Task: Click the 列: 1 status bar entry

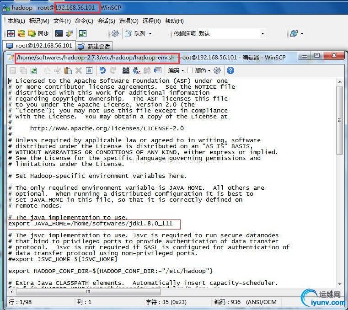Action: point(84,302)
